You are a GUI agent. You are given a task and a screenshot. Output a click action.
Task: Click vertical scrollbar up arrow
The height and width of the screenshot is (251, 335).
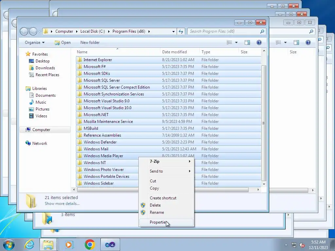[264, 51]
